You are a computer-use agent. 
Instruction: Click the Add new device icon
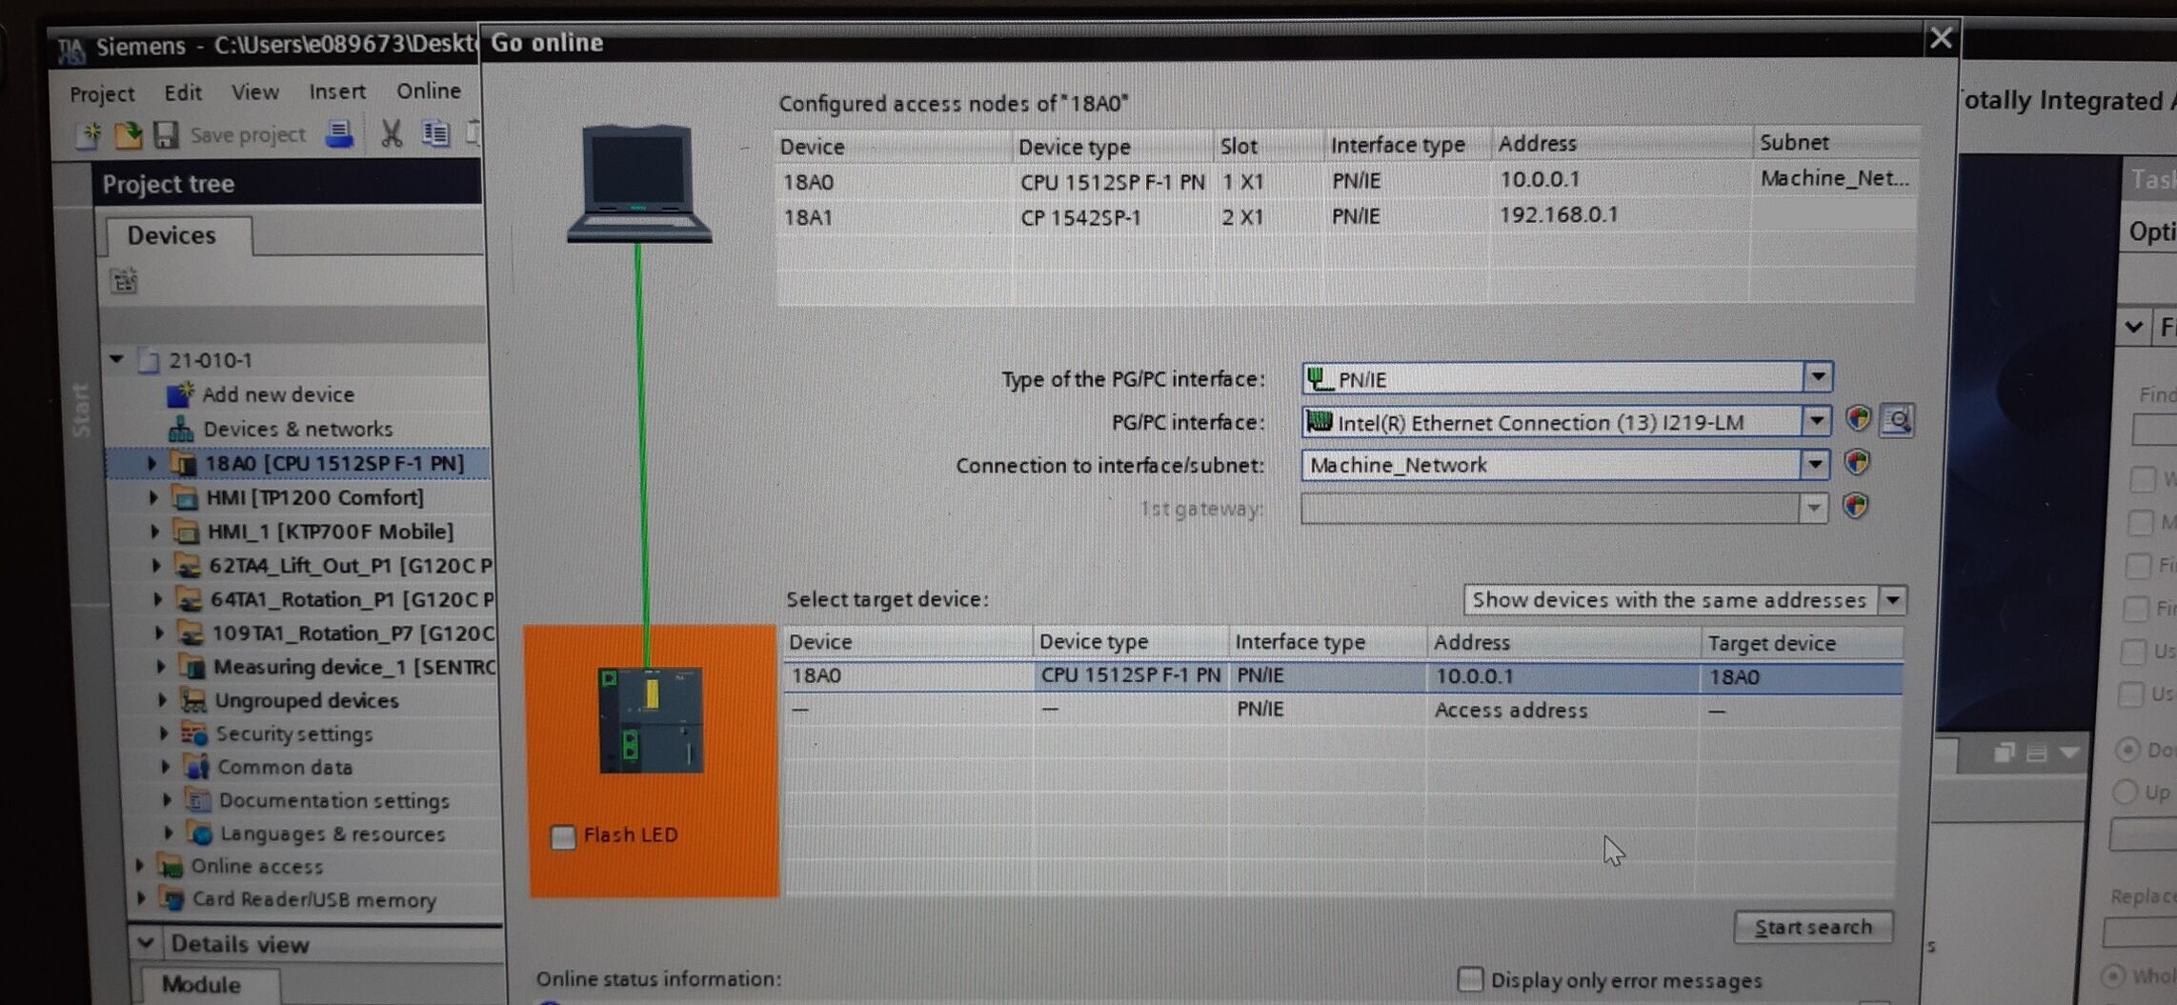tap(180, 393)
